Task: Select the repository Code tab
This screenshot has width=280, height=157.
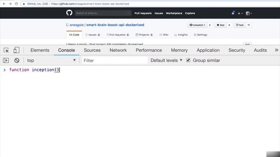Action: click(74, 35)
